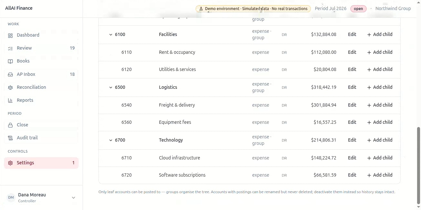The height and width of the screenshot is (210, 421).
Task: Collapse the 6100 Facilities group
Action: 111,35
